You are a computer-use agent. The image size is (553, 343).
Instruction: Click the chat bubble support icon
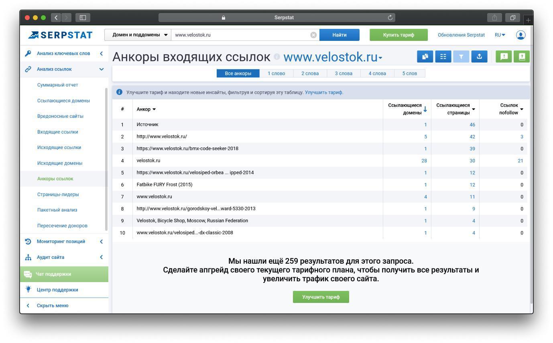(28, 274)
